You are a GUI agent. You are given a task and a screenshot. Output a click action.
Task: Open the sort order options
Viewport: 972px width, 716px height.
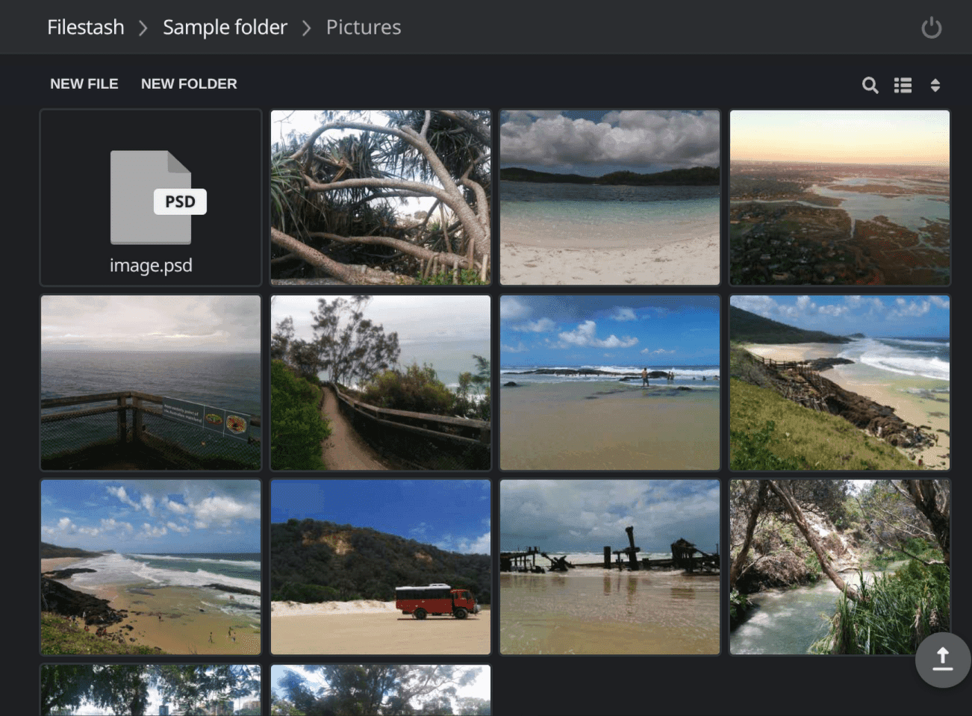pyautogui.click(x=935, y=85)
